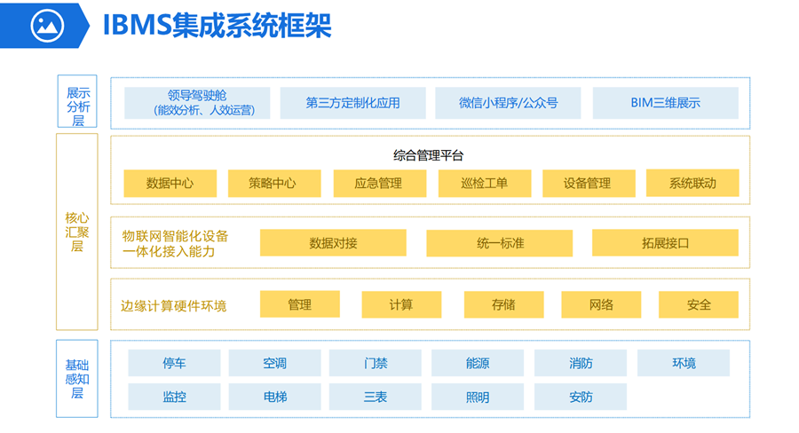
Task: Select the 核心汇聚层 layer label
Action: 77,232
